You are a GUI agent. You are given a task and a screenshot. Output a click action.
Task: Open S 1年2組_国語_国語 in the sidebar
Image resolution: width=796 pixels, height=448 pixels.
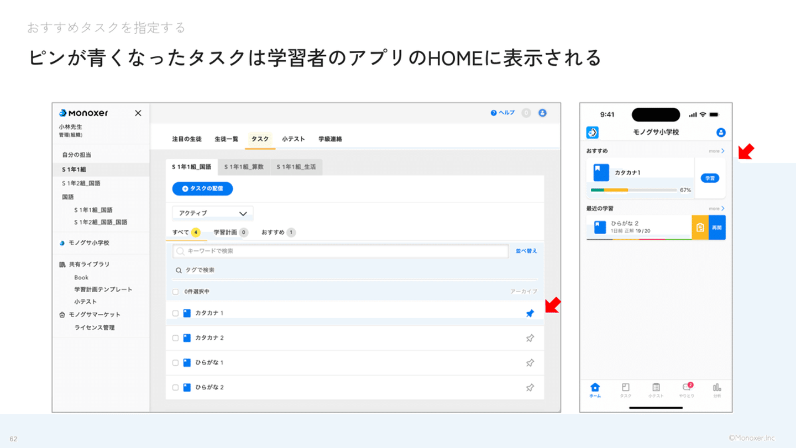(x=101, y=222)
